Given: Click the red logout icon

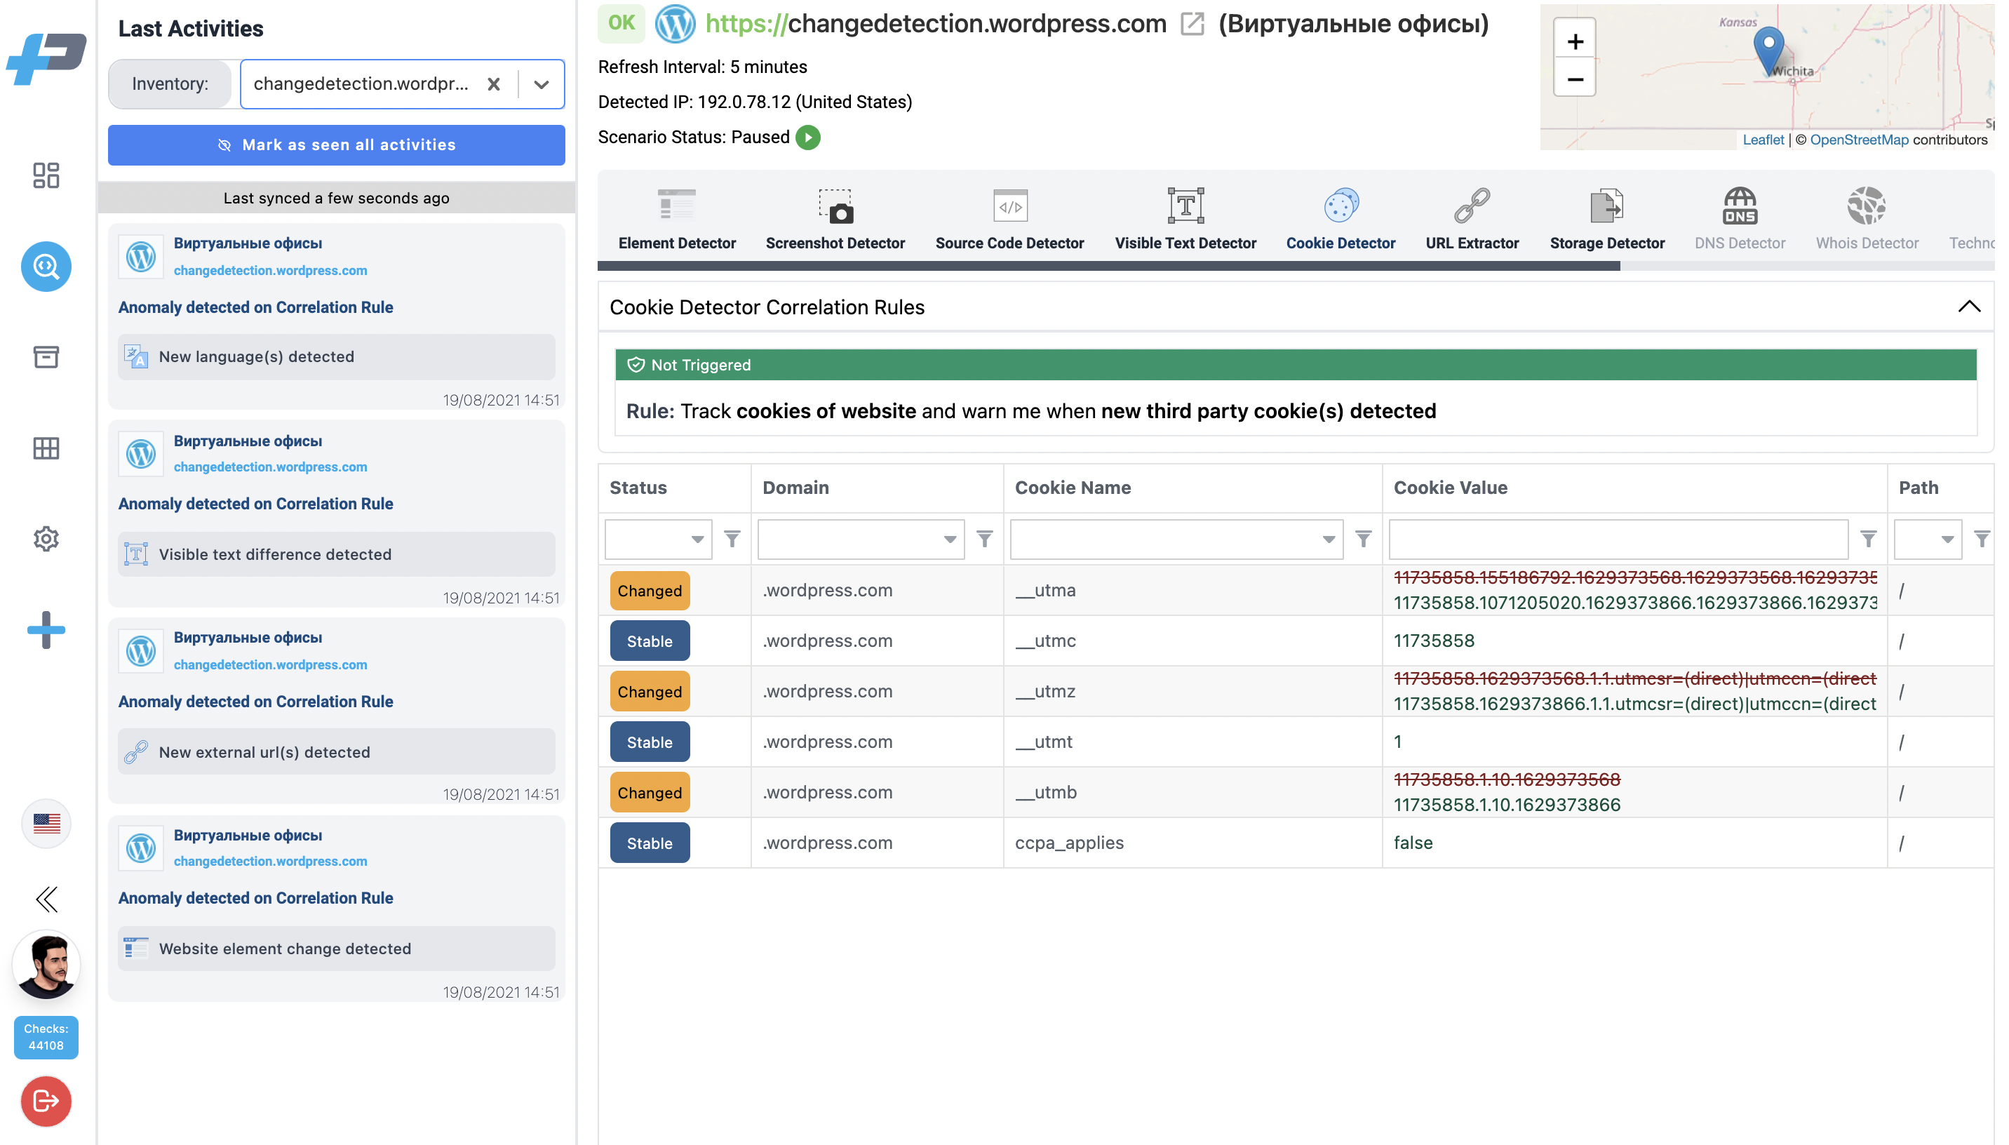Looking at the screenshot, I should [46, 1100].
